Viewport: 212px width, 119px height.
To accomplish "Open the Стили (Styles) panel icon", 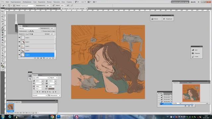I will coord(193,57).
